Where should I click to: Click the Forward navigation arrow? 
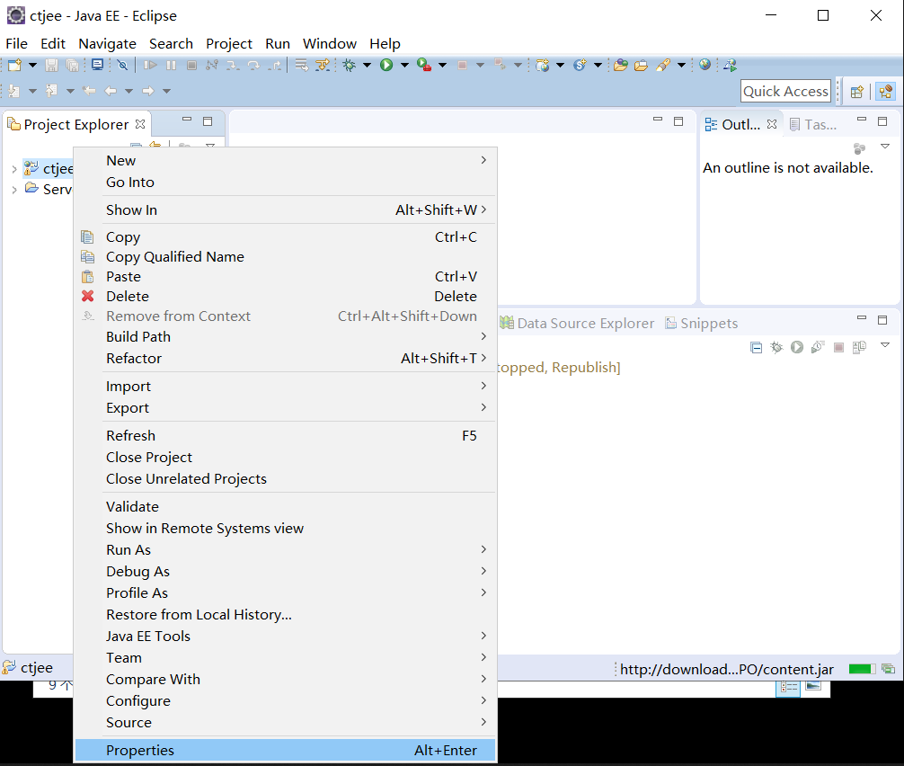pos(148,91)
